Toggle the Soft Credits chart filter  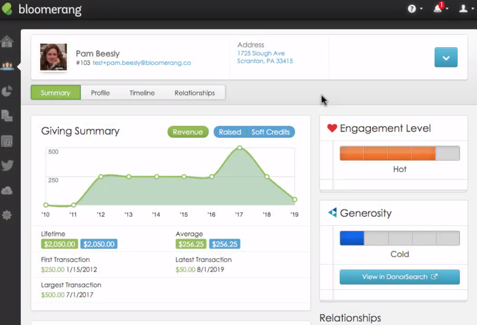pyautogui.click(x=270, y=132)
